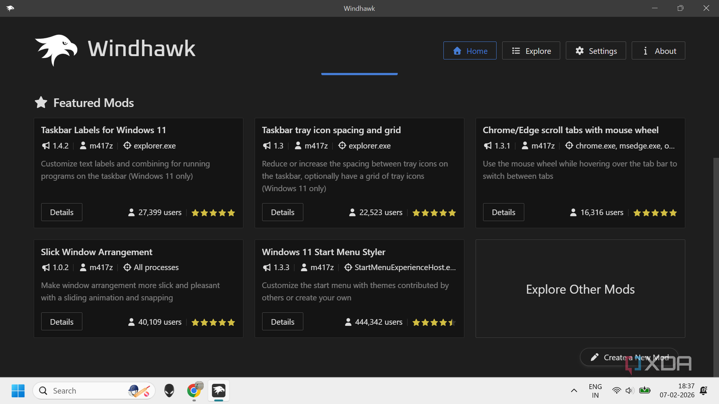Open Details for Chrome/Edge scroll tabs mod
This screenshot has width=719, height=404.
[503, 212]
